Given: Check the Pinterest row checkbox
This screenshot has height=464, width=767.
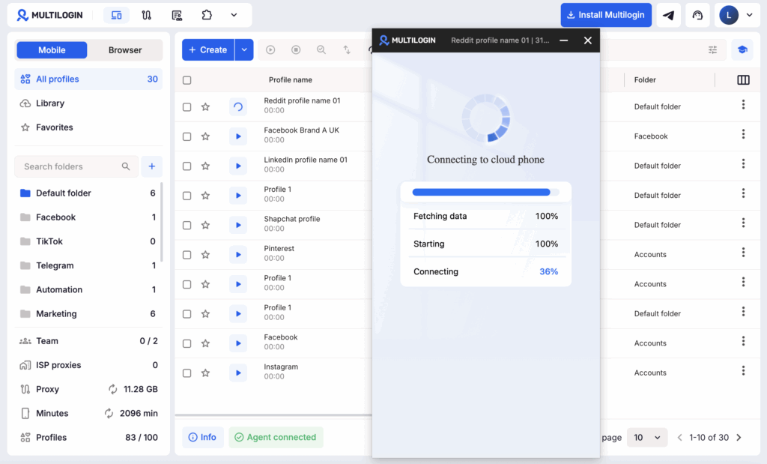Looking at the screenshot, I should tap(187, 255).
